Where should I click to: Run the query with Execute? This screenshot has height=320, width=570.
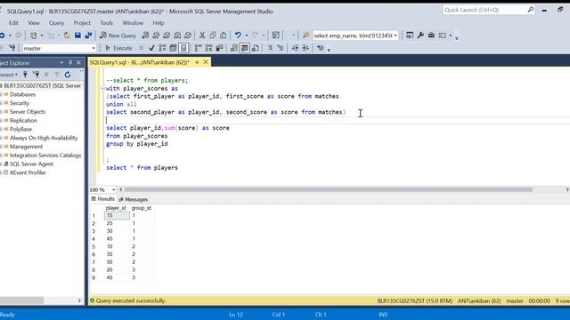[x=118, y=48]
